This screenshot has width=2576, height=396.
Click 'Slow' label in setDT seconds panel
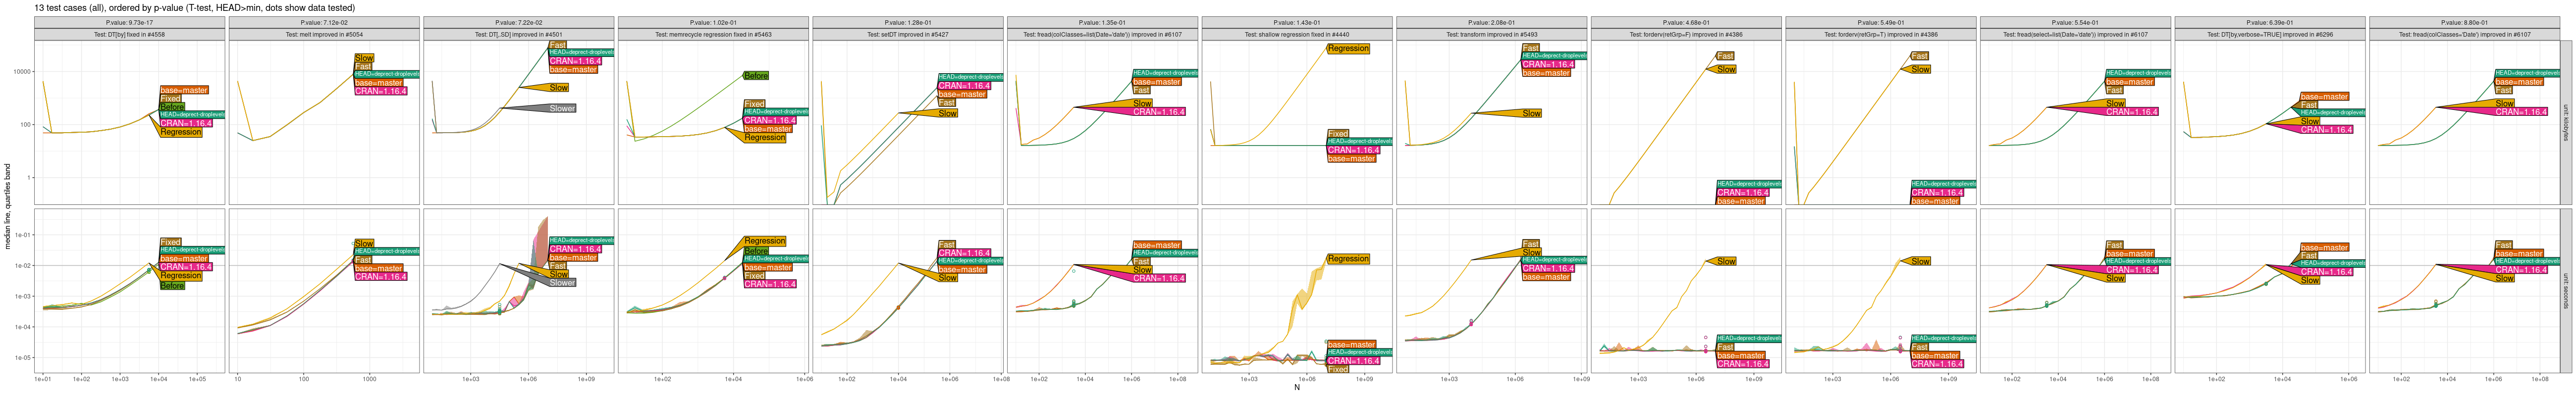(x=947, y=278)
